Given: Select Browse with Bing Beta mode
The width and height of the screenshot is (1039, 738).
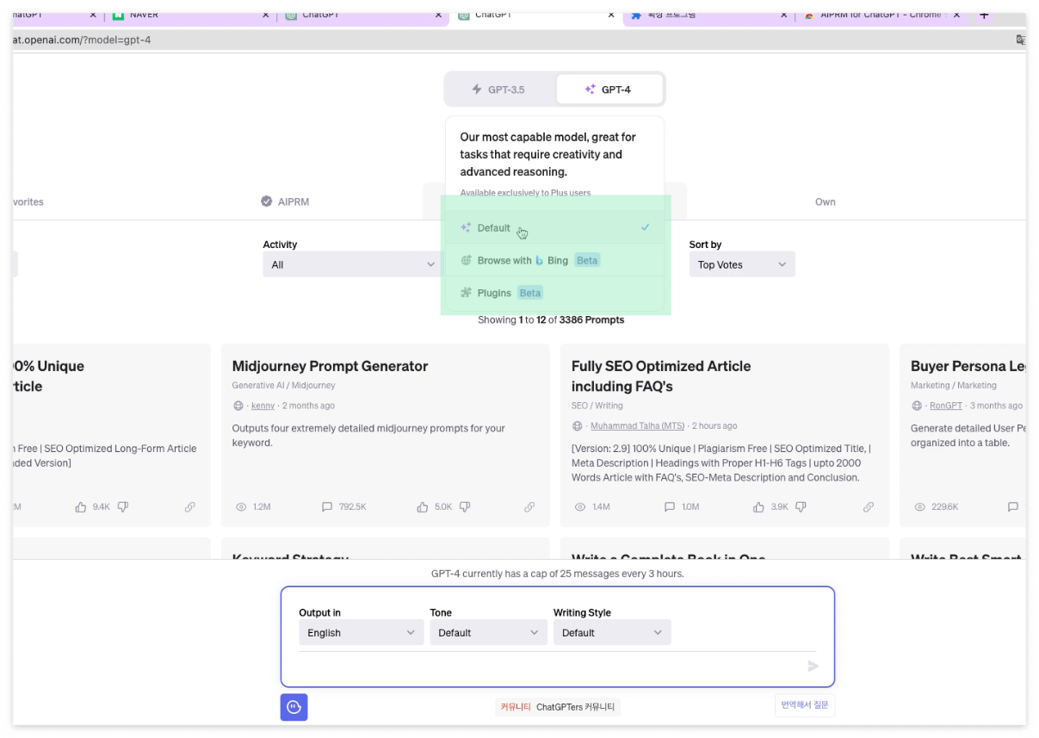Looking at the screenshot, I should coord(555,260).
